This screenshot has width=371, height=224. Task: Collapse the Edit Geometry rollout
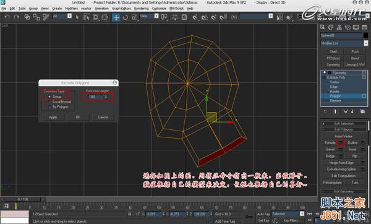(344, 191)
